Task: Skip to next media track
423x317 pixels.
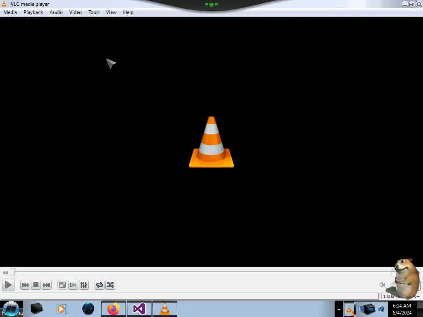Action: 47,285
